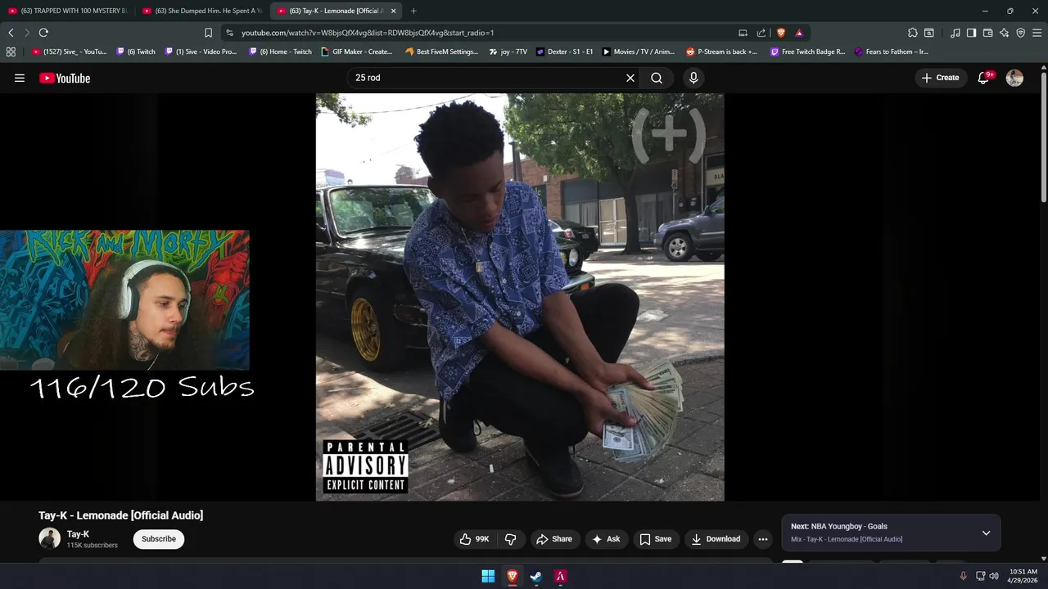
Task: Open Brave Rewards triangle icon
Action: point(799,33)
